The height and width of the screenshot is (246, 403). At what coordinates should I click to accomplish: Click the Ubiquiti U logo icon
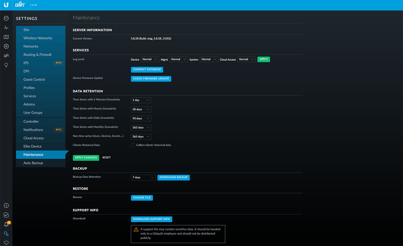tap(6, 5)
